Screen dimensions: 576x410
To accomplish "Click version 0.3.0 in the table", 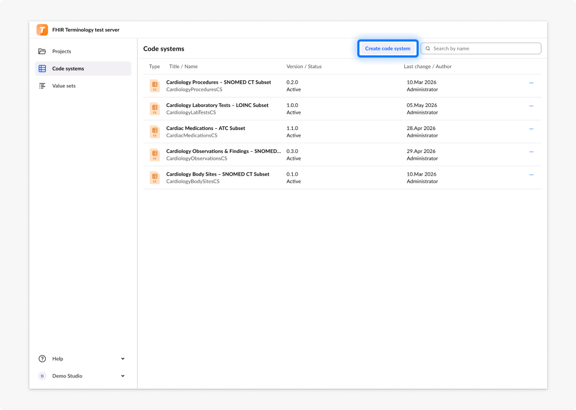I will [292, 151].
